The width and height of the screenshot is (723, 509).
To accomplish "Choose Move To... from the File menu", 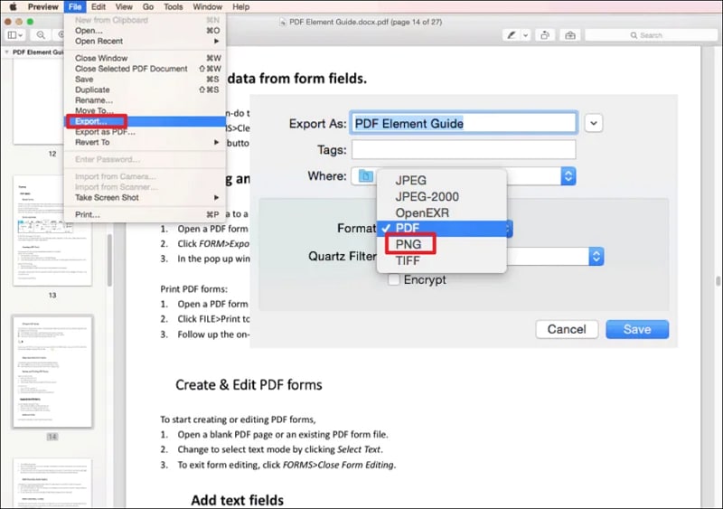I will click(x=145, y=110).
